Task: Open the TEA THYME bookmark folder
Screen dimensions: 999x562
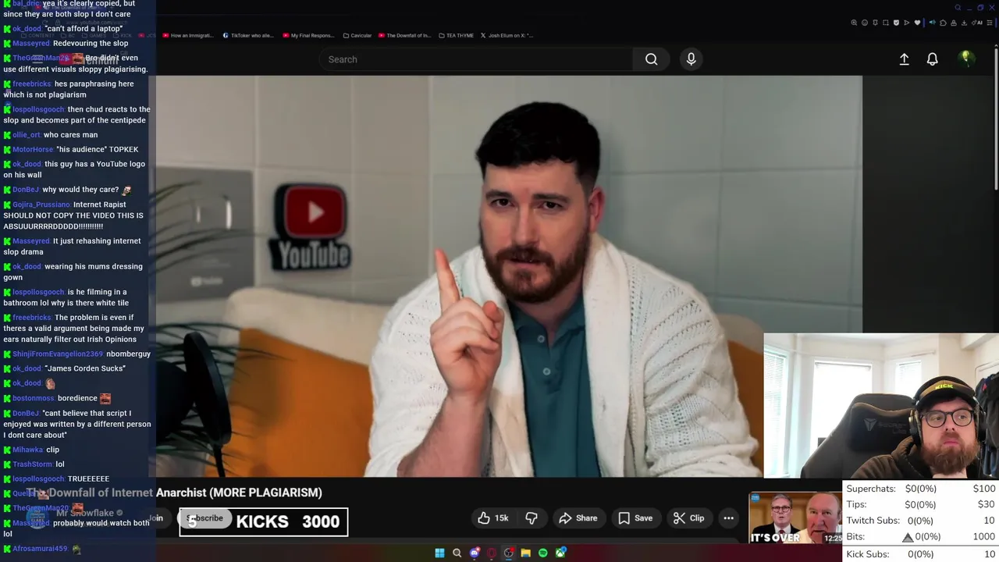Action: pos(456,35)
